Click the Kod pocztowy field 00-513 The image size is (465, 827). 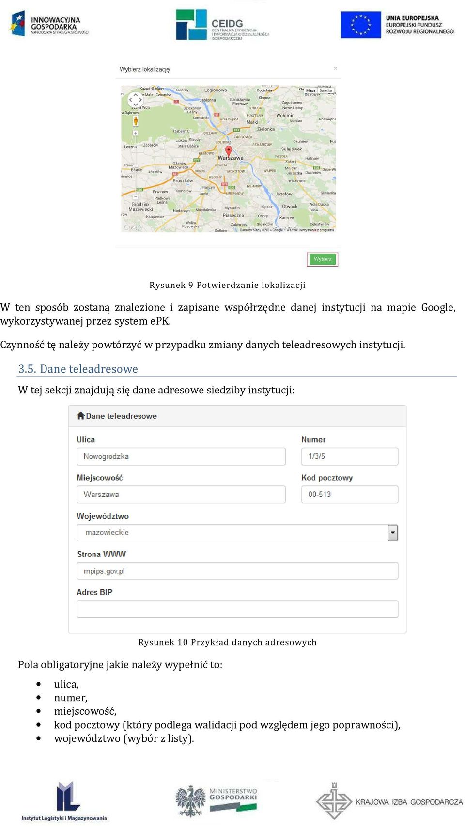[x=350, y=495]
